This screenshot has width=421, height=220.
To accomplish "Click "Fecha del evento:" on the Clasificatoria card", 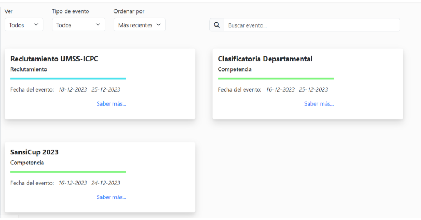I will click(239, 90).
